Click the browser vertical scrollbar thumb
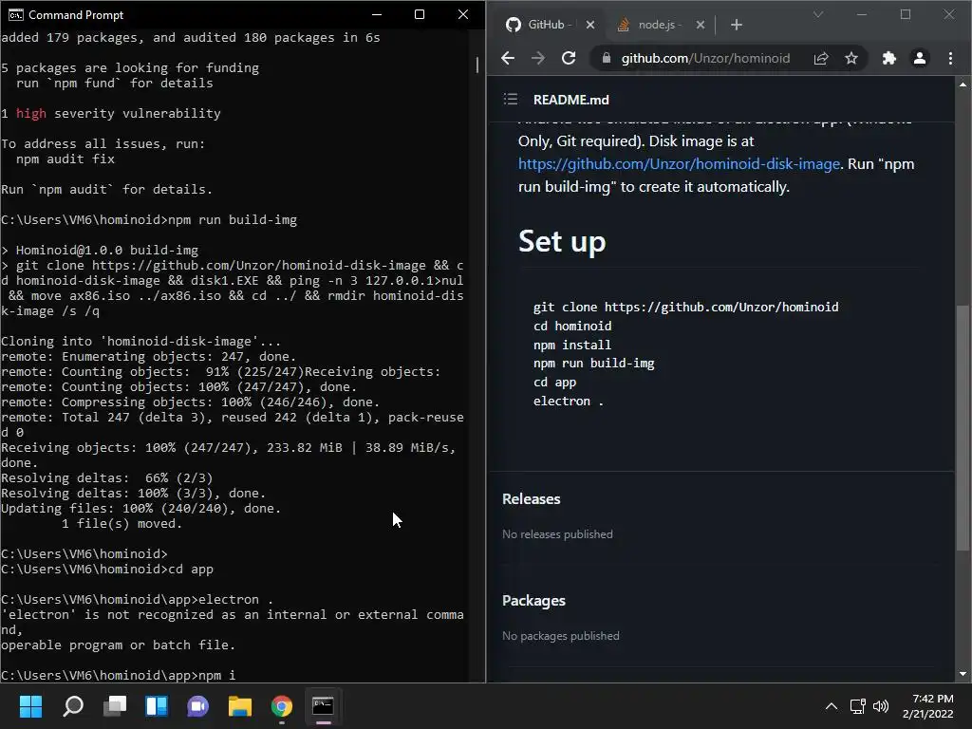This screenshot has height=729, width=972. [963, 428]
